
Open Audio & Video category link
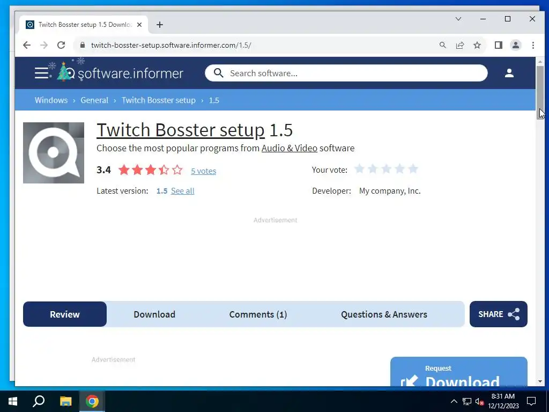(289, 148)
